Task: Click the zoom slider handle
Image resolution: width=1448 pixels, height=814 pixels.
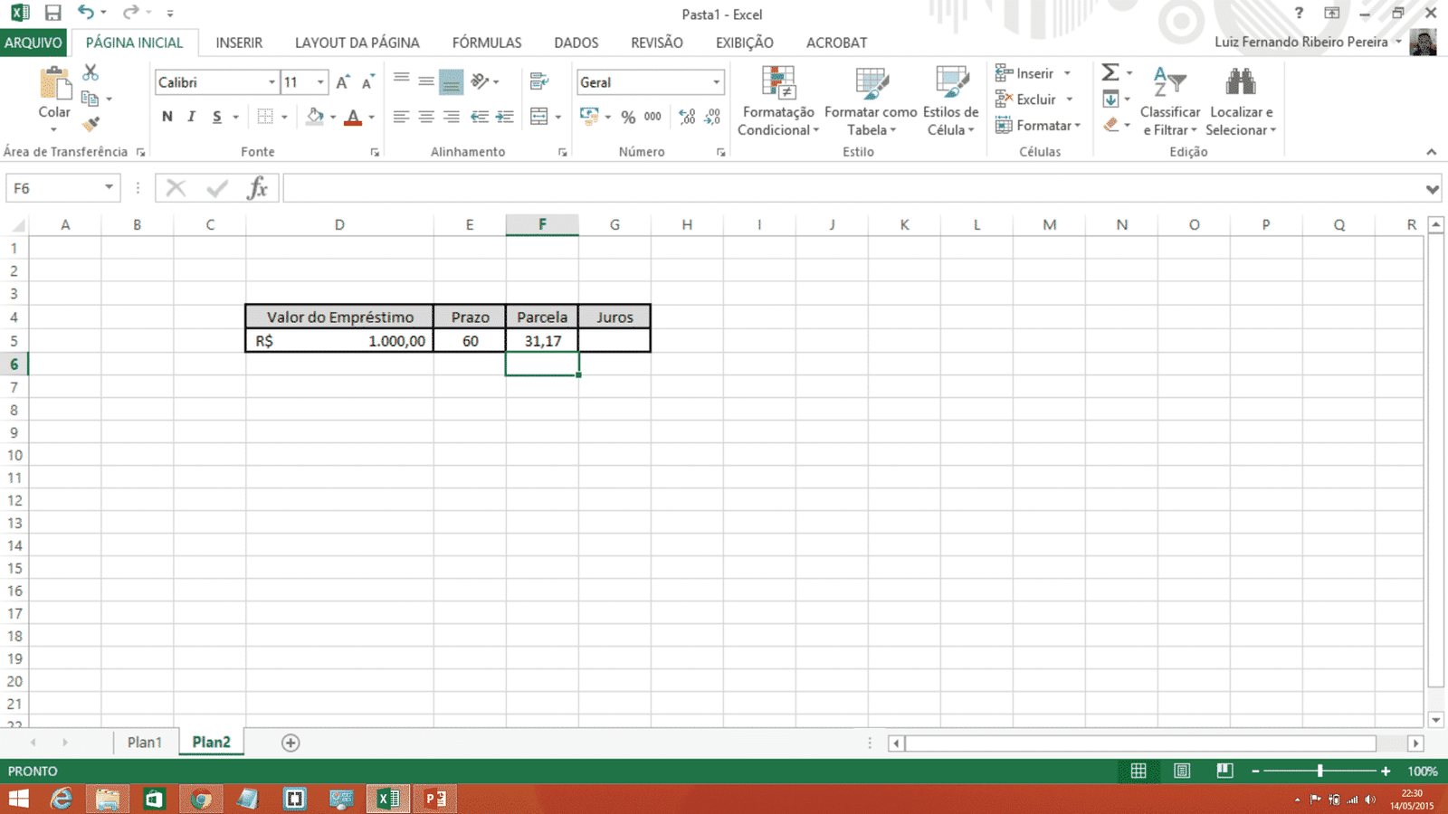Action: (x=1320, y=771)
